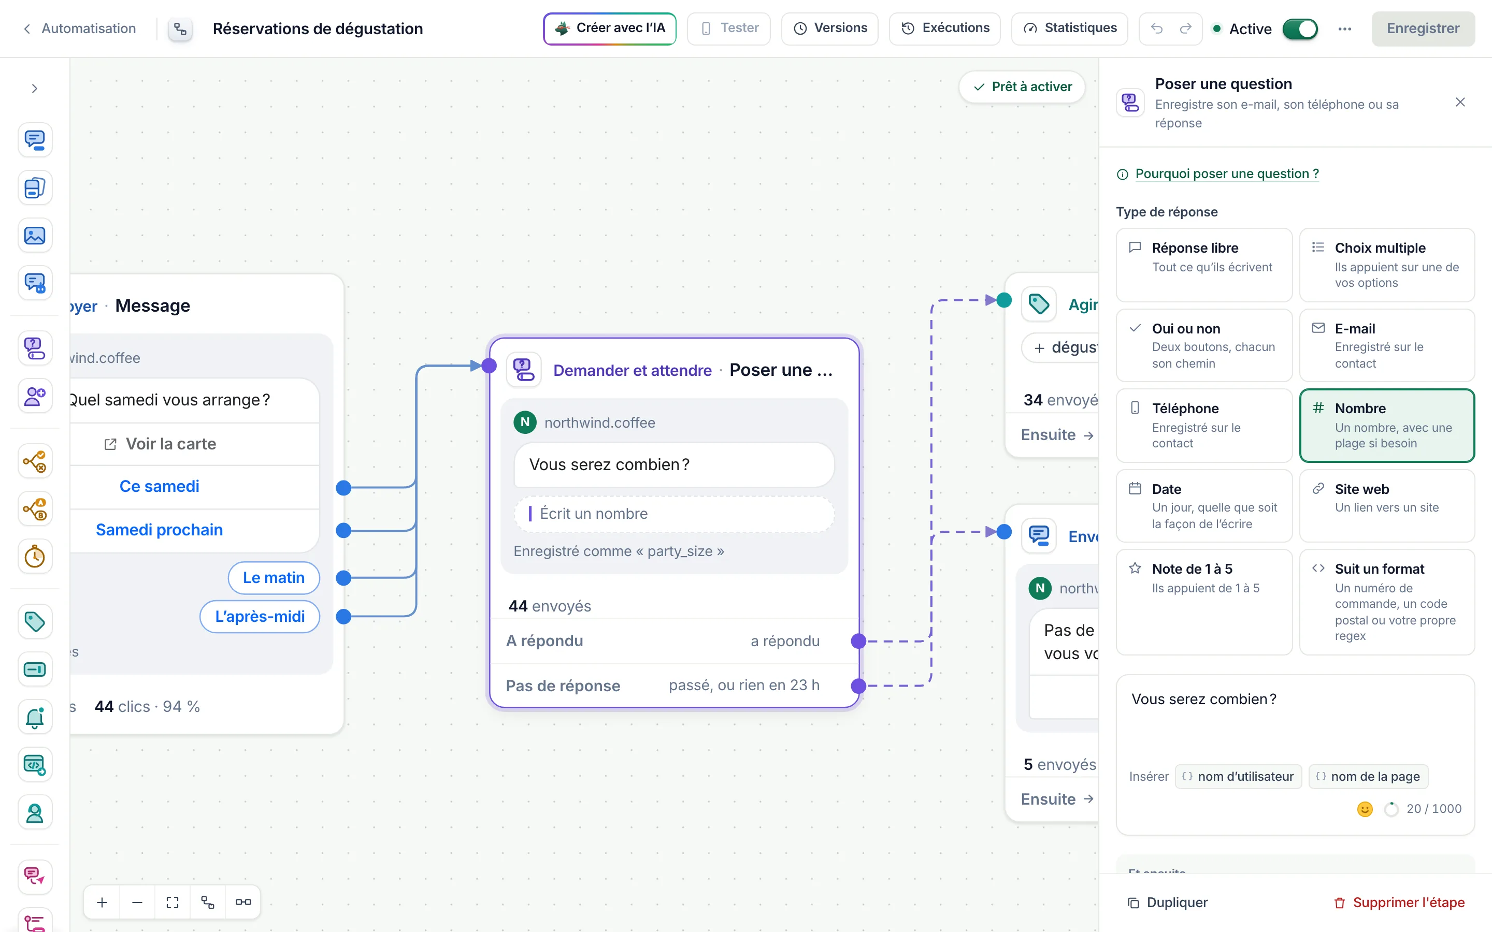1492x932 pixels.
Task: Select the notification bell icon in sidebar
Action: [35, 717]
